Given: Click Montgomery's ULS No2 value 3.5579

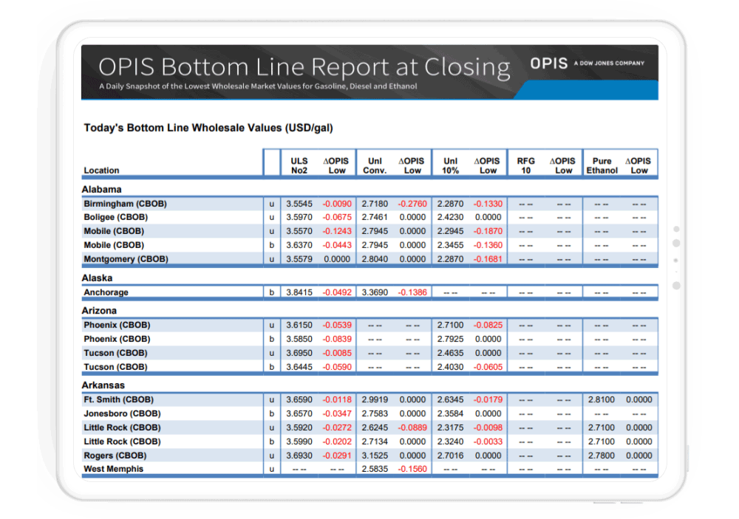Looking at the screenshot, I should [299, 259].
